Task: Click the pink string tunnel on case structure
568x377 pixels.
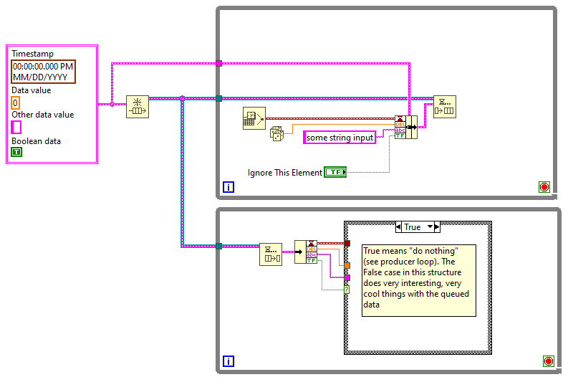Action: tap(347, 277)
